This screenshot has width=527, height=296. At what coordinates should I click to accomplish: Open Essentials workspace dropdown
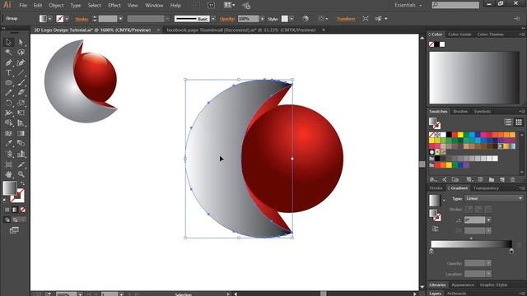coord(408,5)
